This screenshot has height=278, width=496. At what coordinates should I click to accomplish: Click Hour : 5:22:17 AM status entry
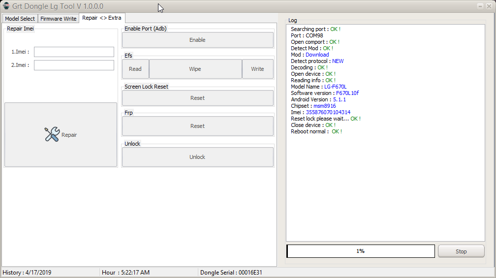coord(125,273)
